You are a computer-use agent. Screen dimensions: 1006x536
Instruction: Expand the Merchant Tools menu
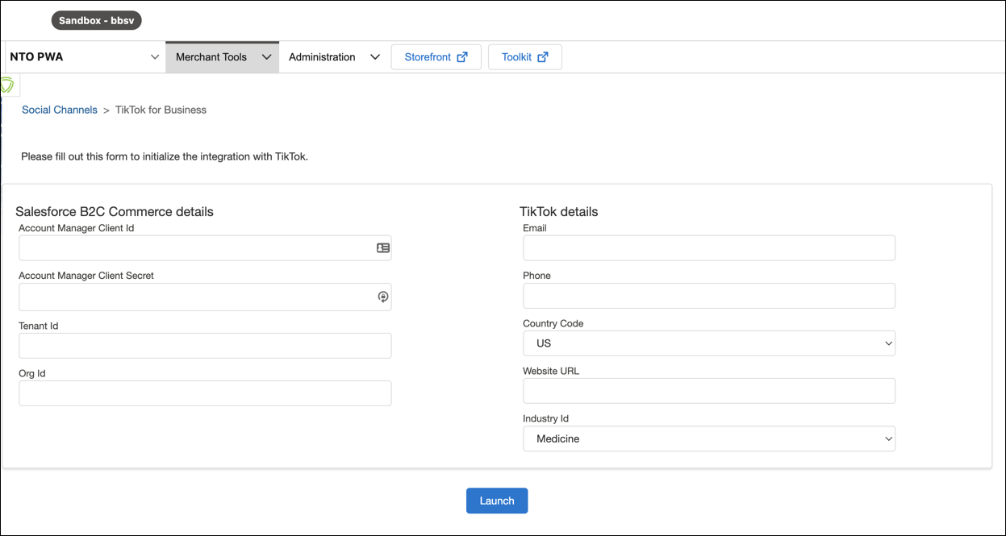coord(222,57)
